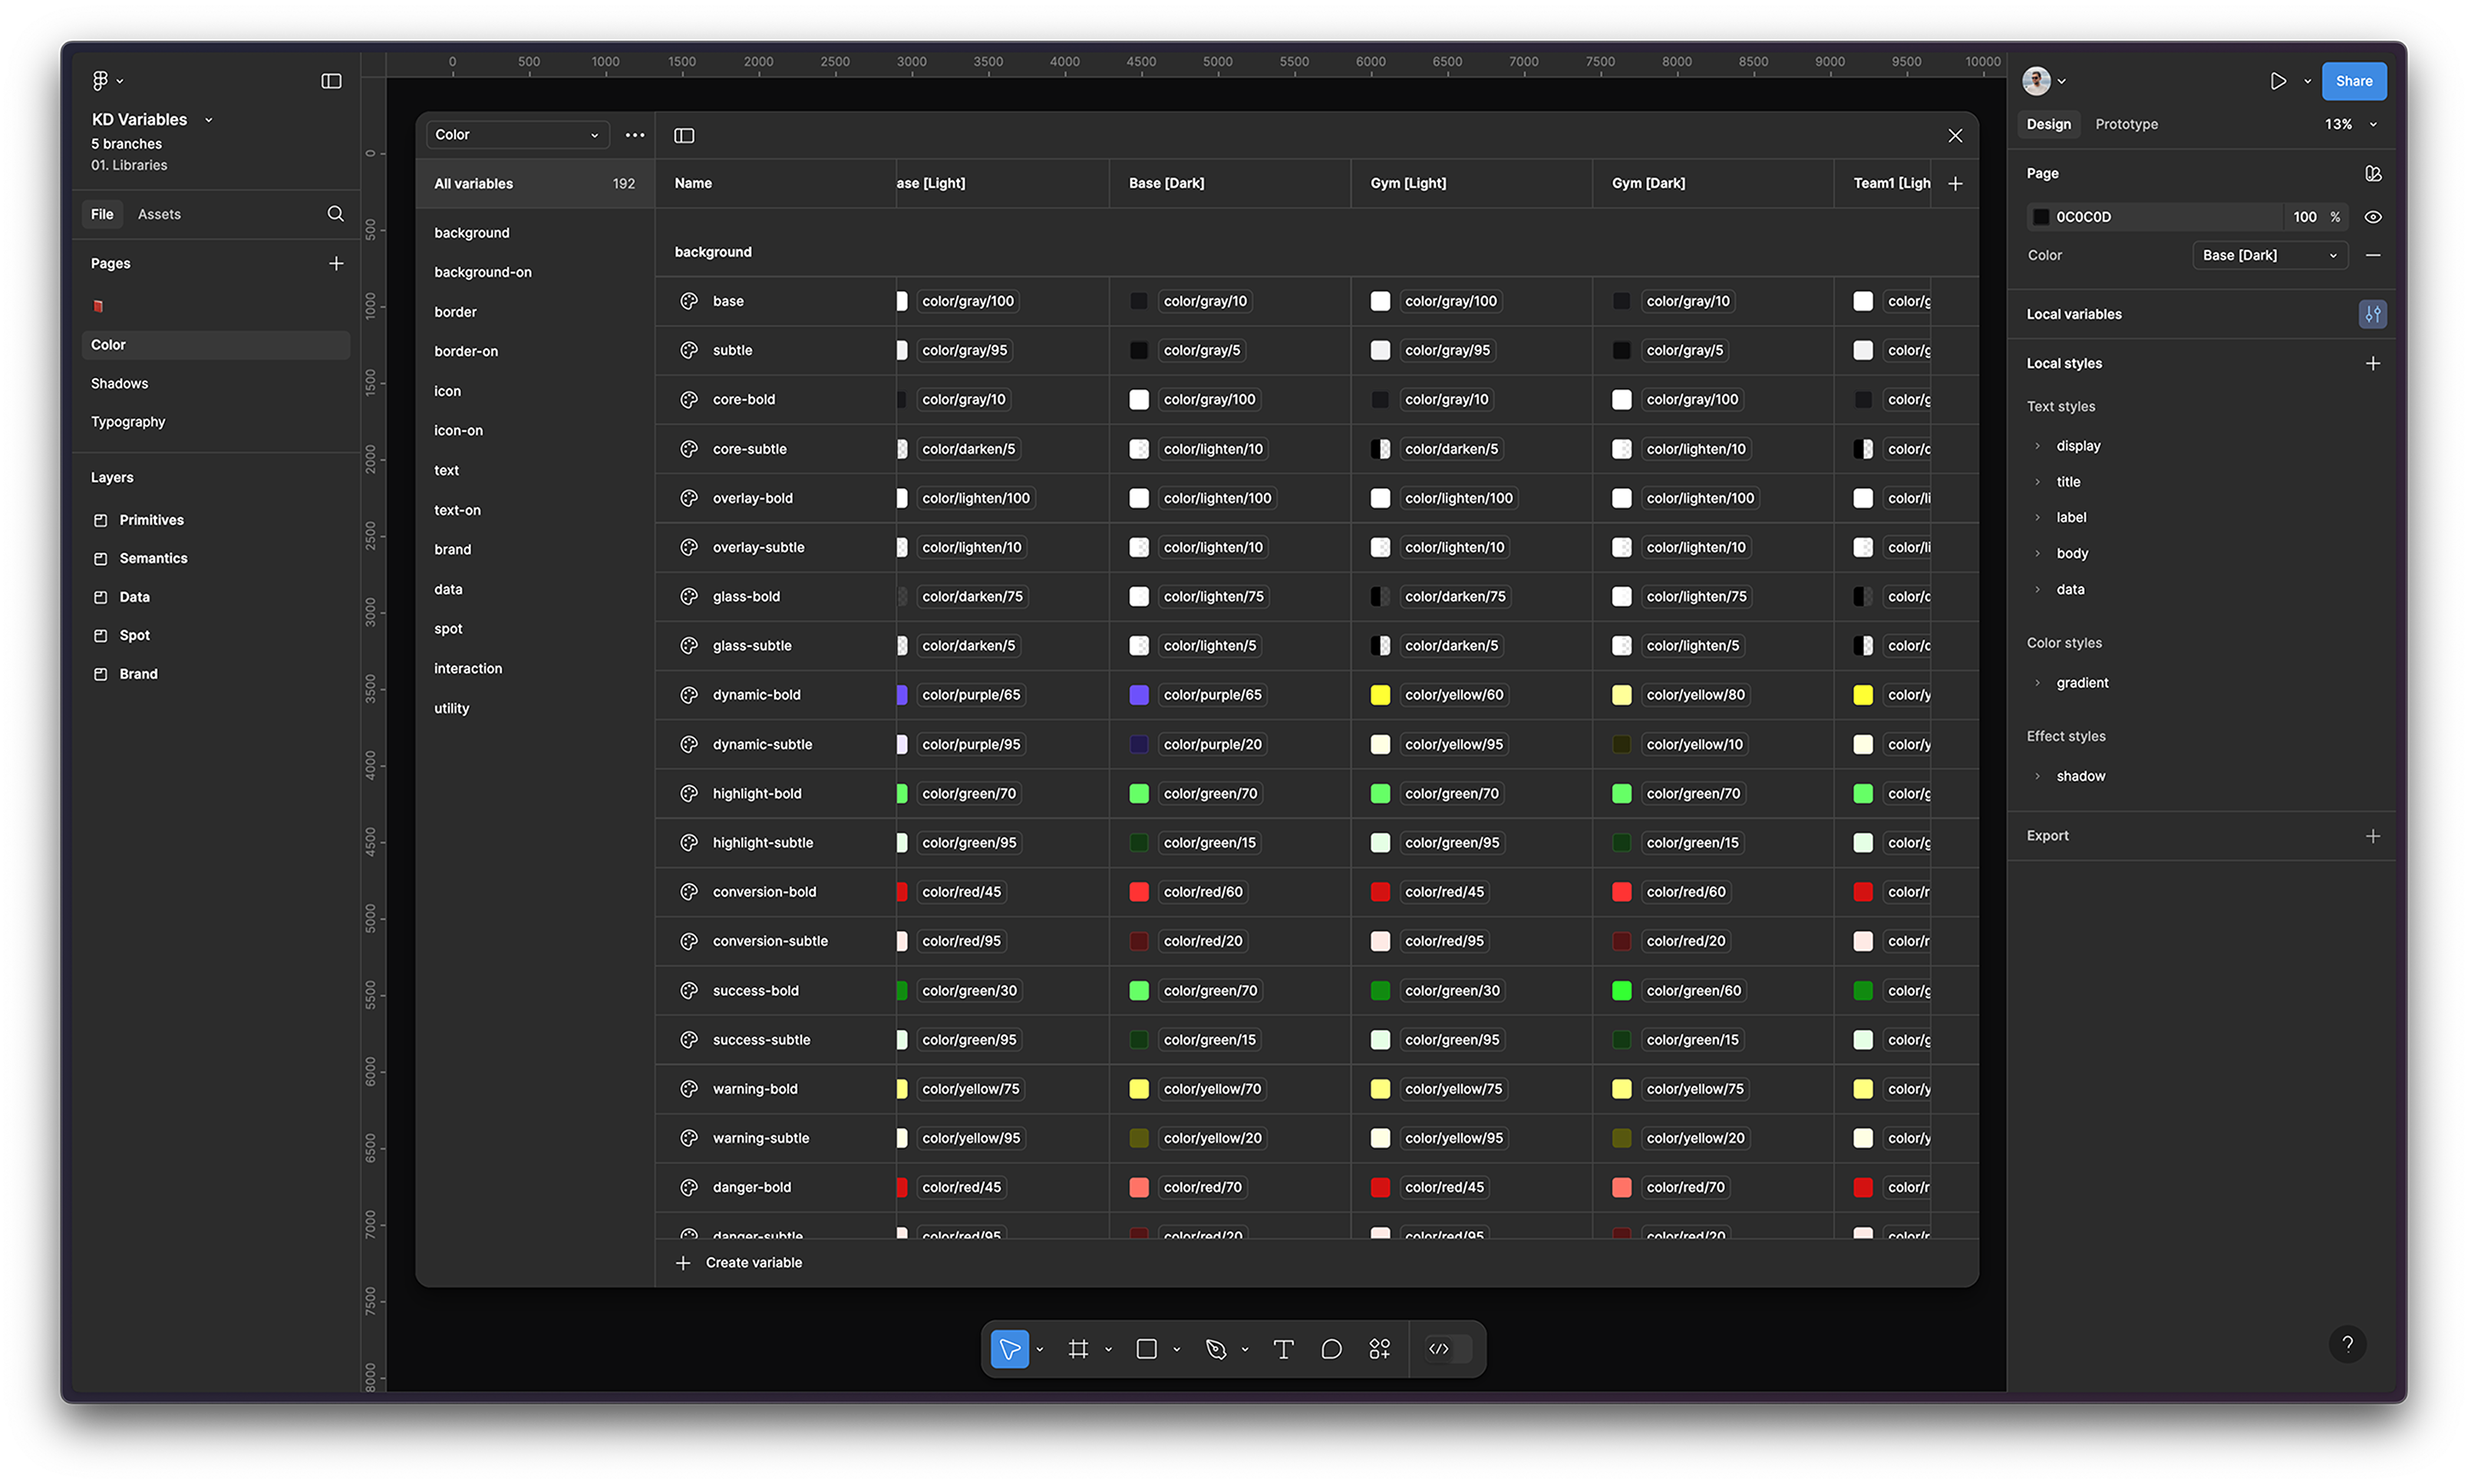Click conversion-bold Gym [Light] red swatch
The image size is (2468, 1484).
1380,892
